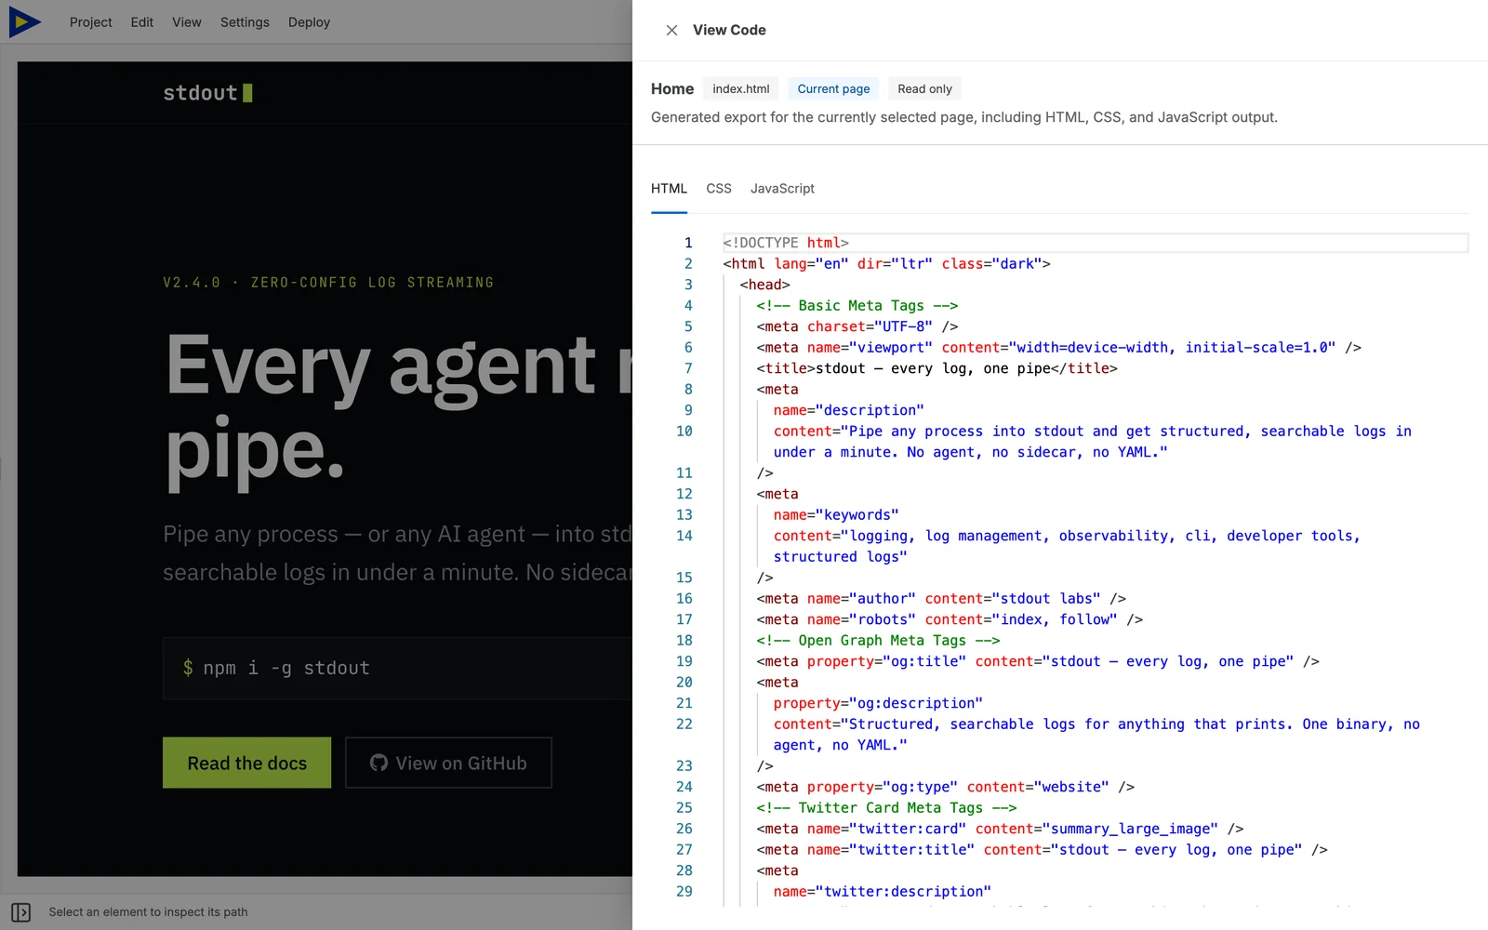
Task: Click the Twitter Card Meta Tags comment
Action: (886, 808)
